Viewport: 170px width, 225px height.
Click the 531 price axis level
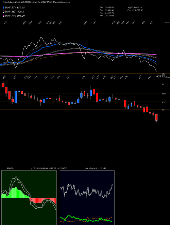tap(164, 85)
